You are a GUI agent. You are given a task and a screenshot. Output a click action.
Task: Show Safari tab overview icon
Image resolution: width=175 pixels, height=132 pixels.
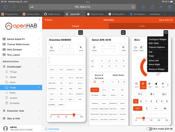[170, 7]
